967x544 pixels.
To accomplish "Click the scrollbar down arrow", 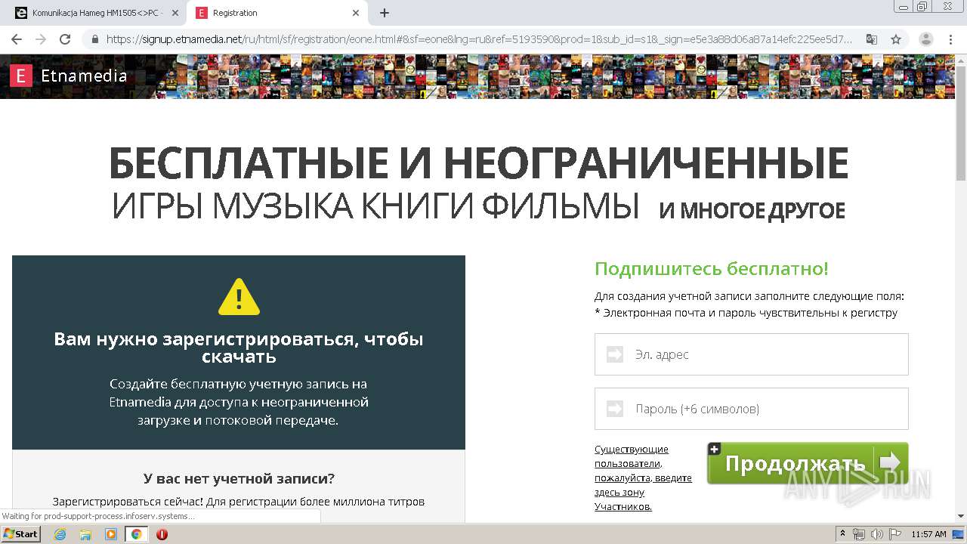I will point(961,516).
